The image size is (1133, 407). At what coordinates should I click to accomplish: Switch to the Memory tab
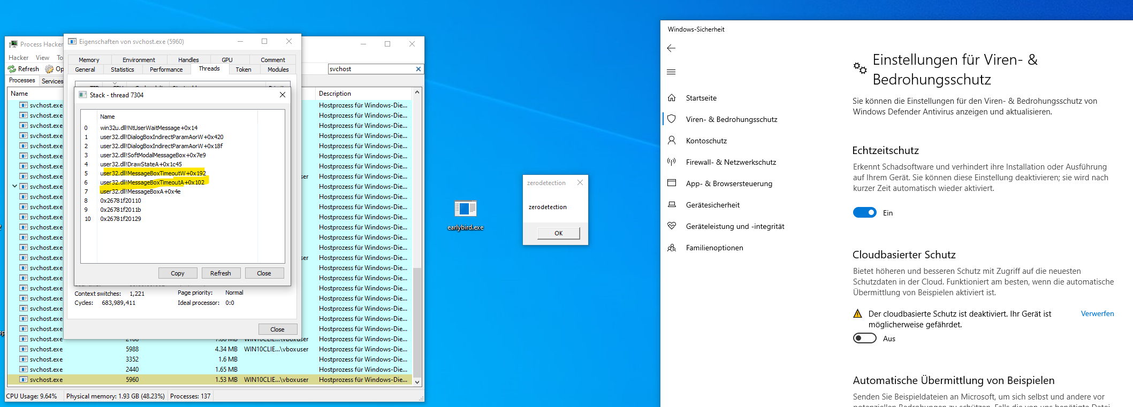(89, 60)
